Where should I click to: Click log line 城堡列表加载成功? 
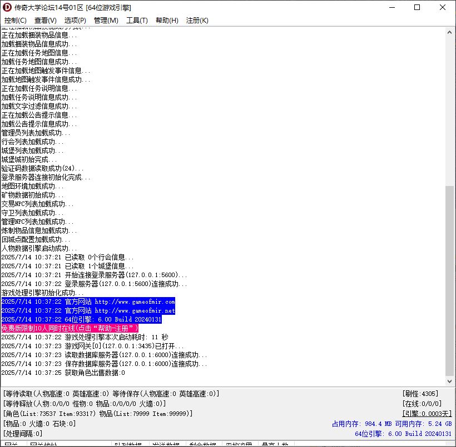tap(33, 150)
